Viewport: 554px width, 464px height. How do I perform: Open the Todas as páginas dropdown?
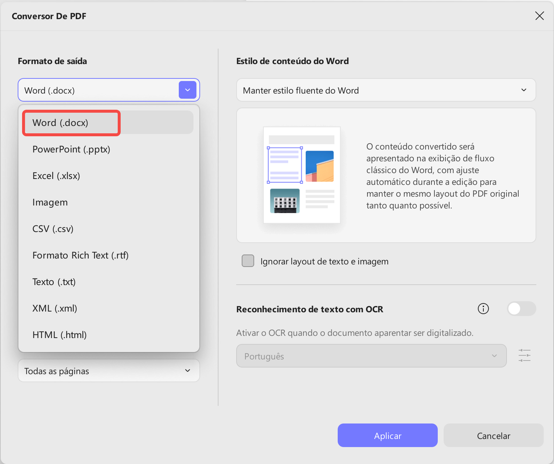click(x=109, y=370)
